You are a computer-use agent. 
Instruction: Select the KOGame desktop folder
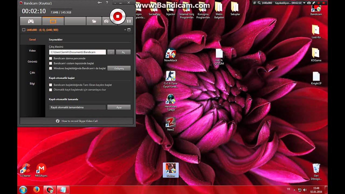(316, 55)
